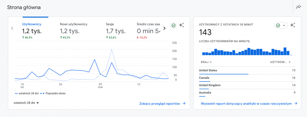This screenshot has width=307, height=117.
Task: Expand the 'ostatnich 28 dni' date range dropdown
Action: click(26, 103)
